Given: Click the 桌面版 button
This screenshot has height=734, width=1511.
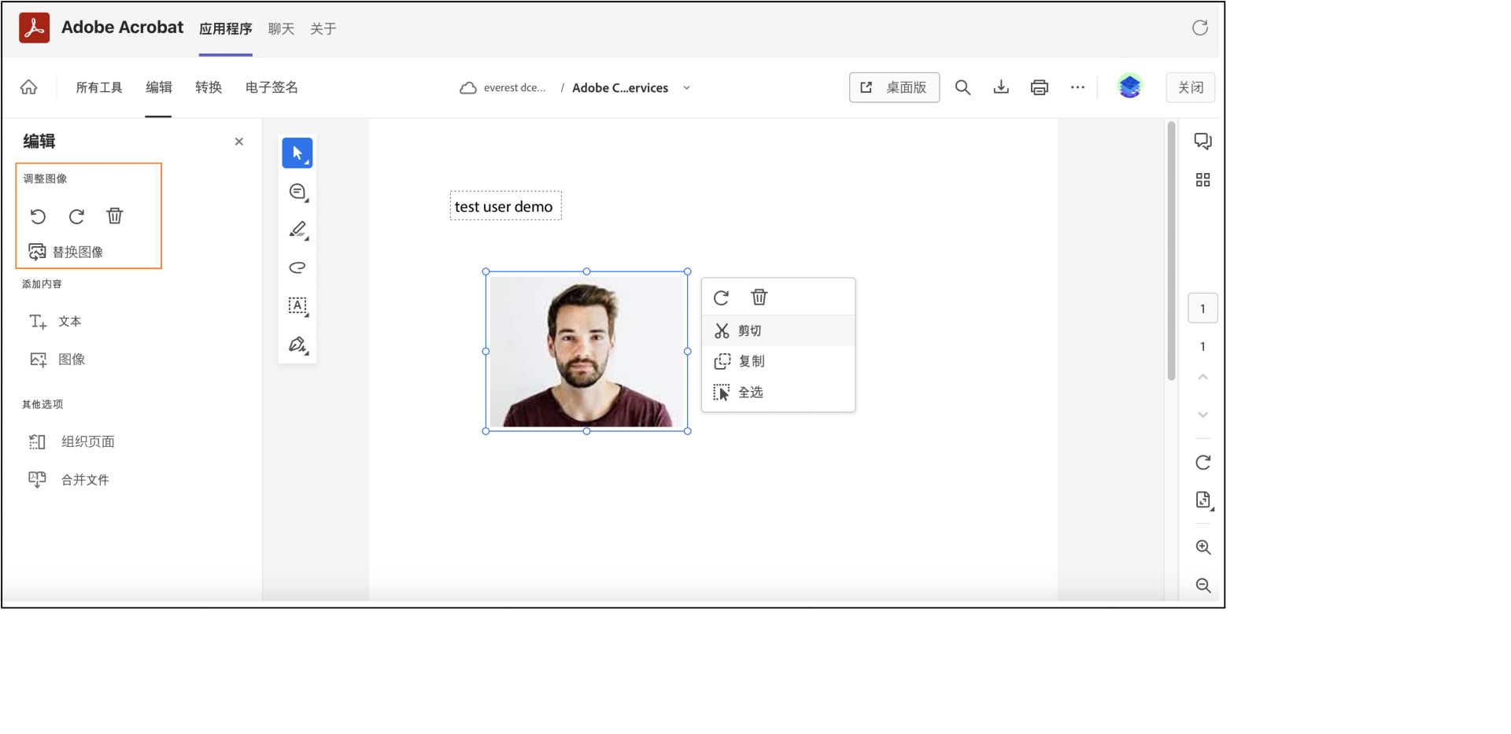Looking at the screenshot, I should coord(894,87).
